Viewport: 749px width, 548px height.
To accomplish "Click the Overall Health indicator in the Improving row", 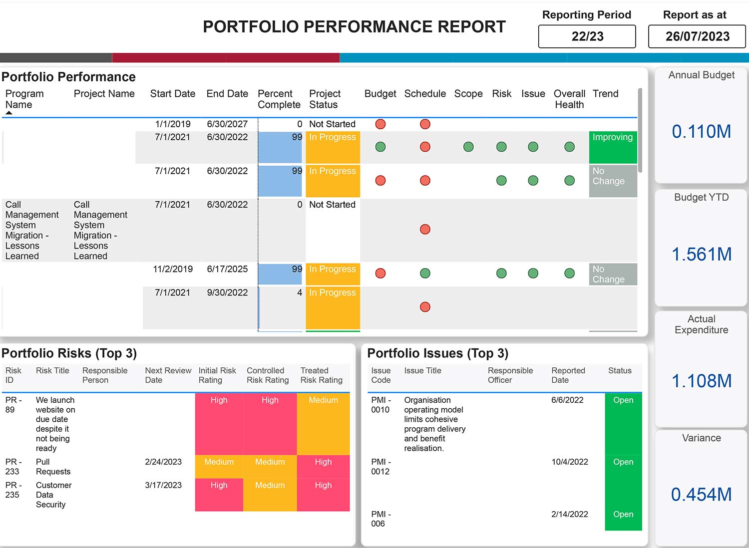I will tap(569, 147).
